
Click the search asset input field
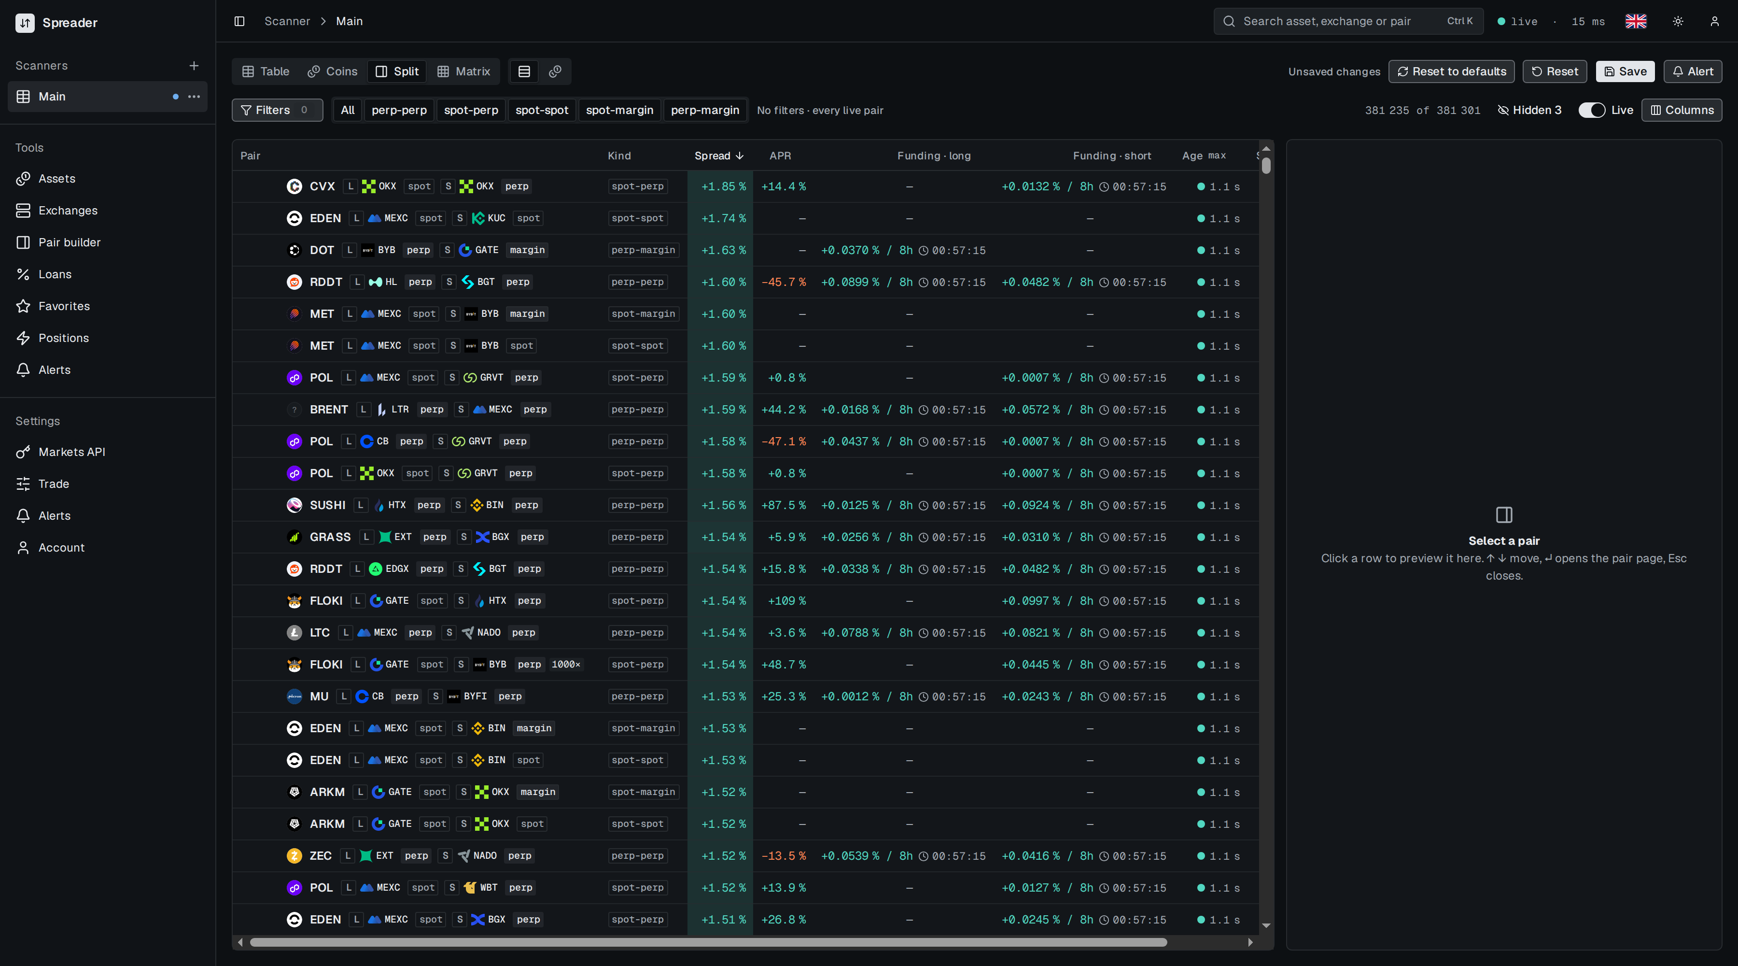pos(1348,21)
